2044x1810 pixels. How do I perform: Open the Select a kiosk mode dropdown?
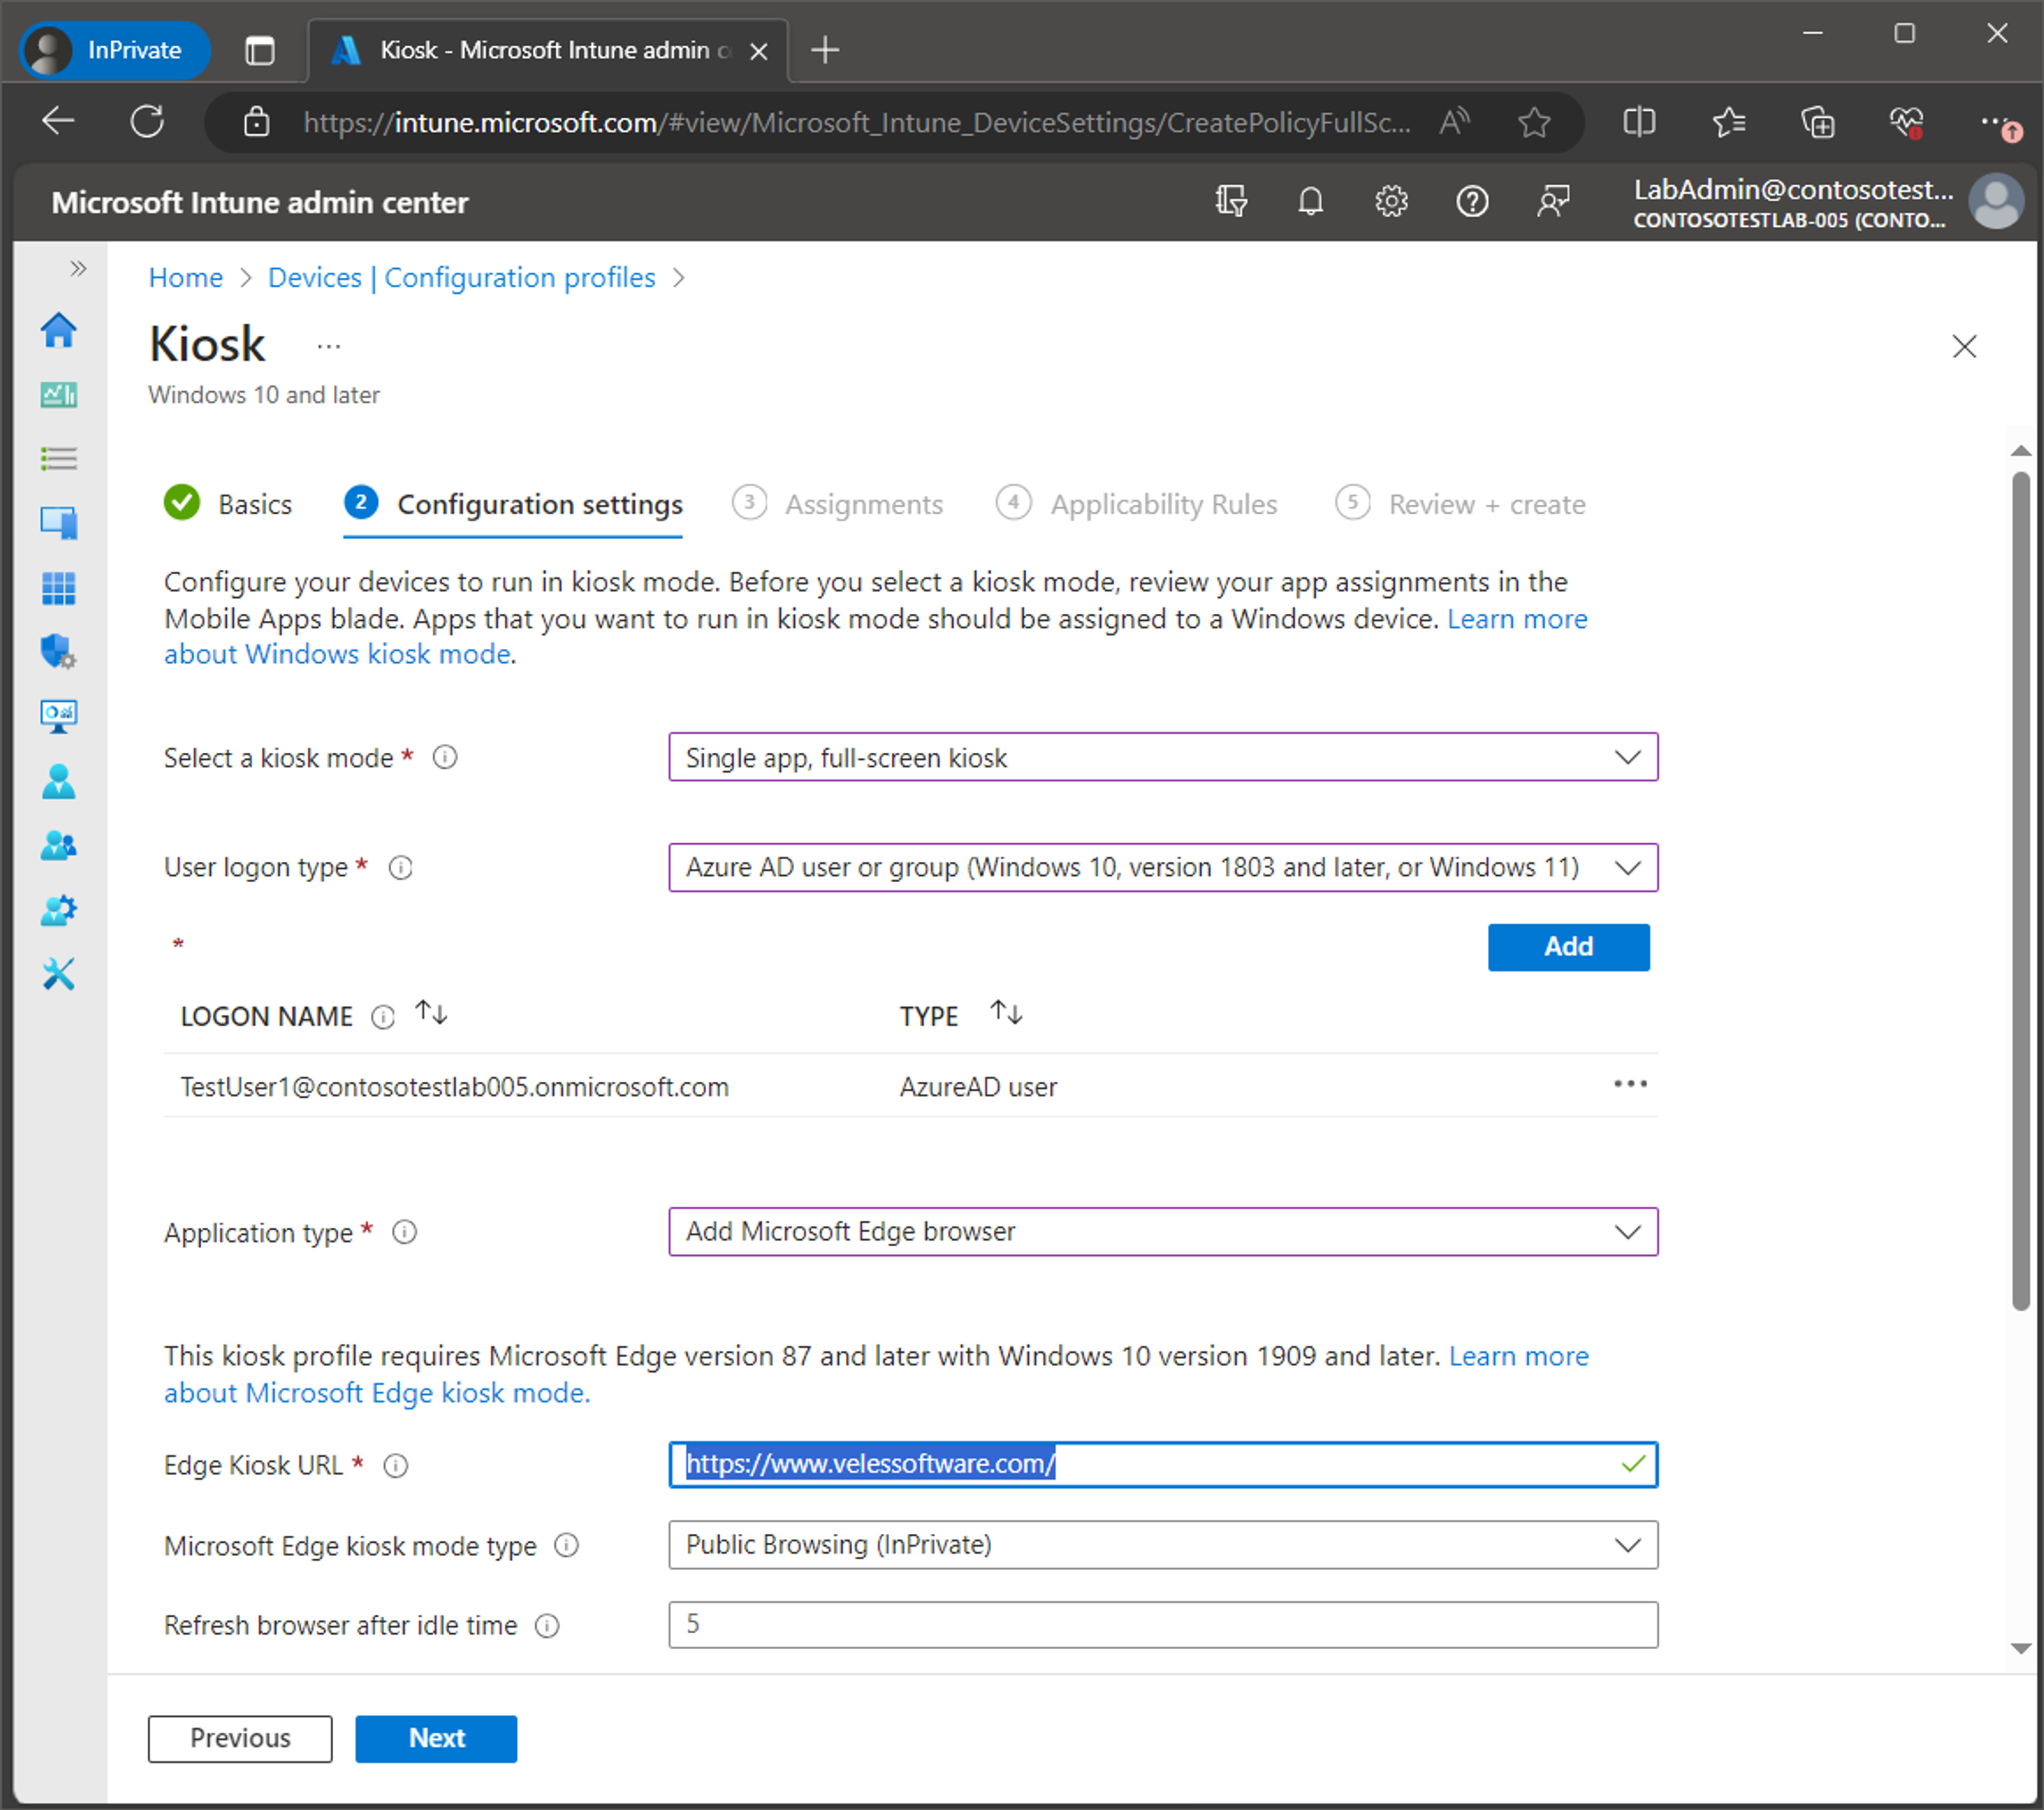click(x=1163, y=757)
